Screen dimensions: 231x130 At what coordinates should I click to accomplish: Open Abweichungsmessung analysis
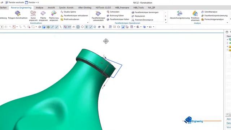click(180, 15)
